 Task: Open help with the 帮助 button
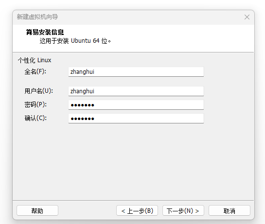pos(37,210)
